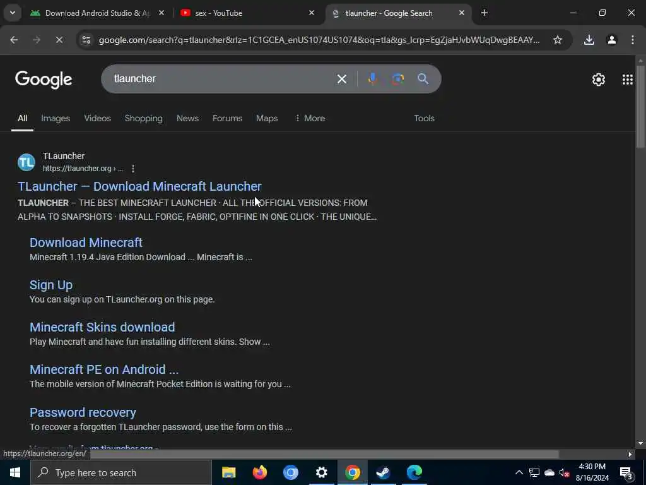
Task: Open search Tools options
Action: tap(424, 118)
